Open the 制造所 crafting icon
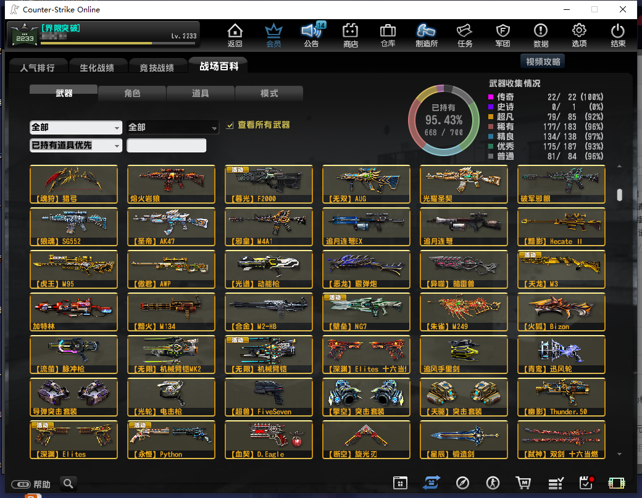This screenshot has height=498, width=642. point(427,35)
